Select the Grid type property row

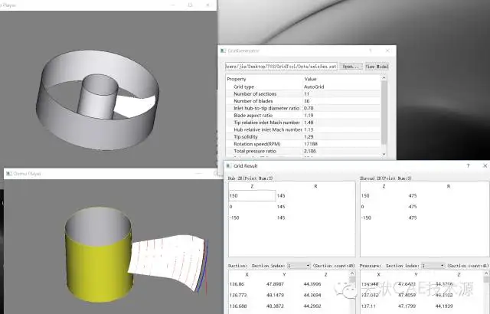tap(303, 87)
